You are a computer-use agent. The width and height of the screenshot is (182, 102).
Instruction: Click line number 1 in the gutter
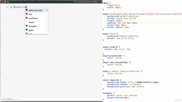[7, 7]
